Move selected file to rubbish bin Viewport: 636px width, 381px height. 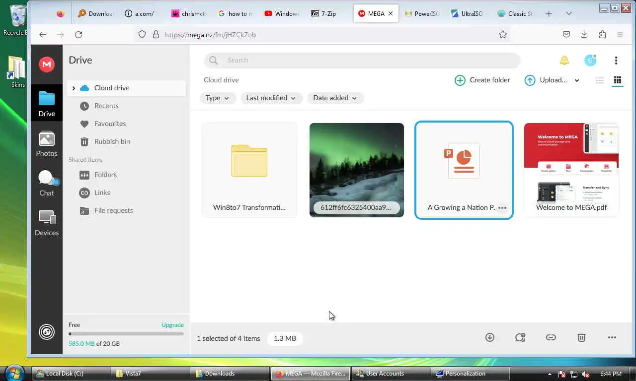coord(581,337)
